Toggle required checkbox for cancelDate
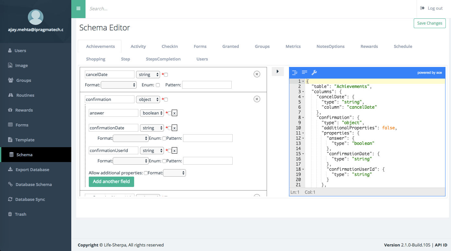Screen dimensions: 451x251 [x=166, y=75]
